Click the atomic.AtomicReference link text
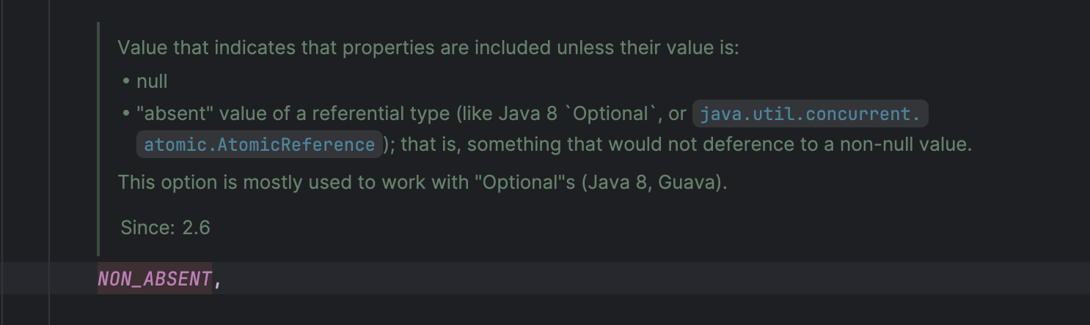The height and width of the screenshot is (325, 1090). 260,144
